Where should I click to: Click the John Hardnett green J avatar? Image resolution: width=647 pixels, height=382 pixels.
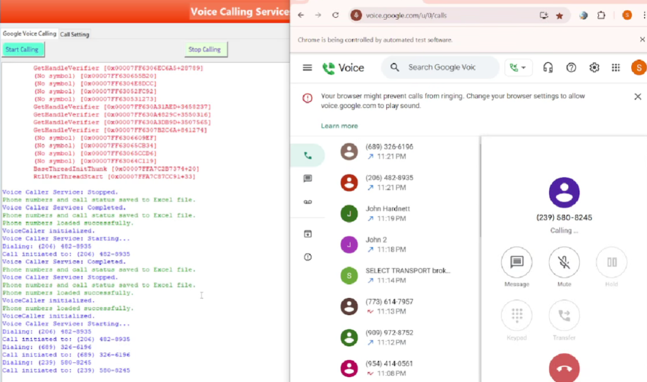tap(349, 213)
